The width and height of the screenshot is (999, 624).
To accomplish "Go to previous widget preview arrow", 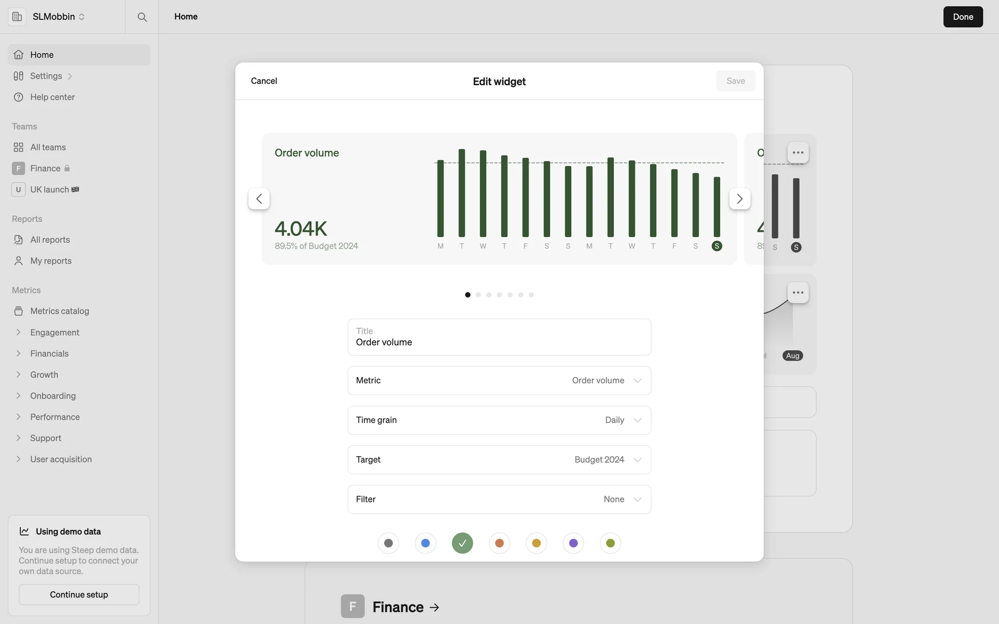I will pyautogui.click(x=259, y=199).
